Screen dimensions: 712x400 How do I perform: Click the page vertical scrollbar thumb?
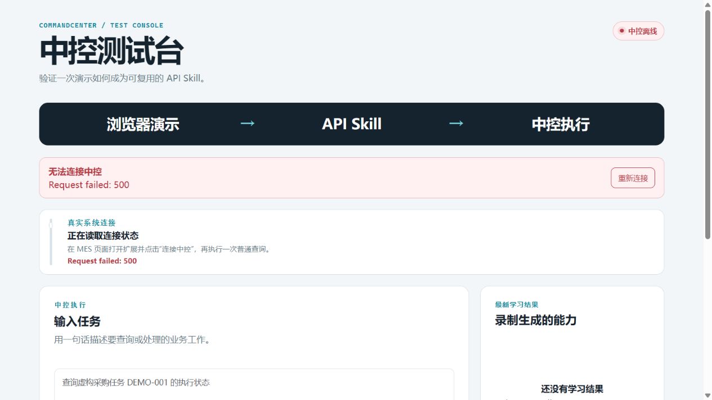point(707,124)
